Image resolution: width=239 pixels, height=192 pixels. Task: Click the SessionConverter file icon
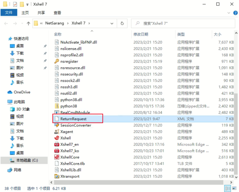coord(56,125)
